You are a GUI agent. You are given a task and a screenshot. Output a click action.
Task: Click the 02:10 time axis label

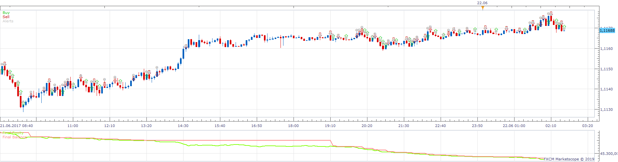pos(551,126)
